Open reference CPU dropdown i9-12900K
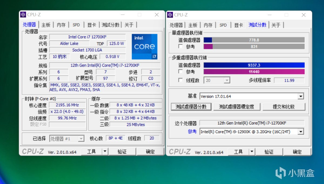324x184 pixels. point(252,132)
